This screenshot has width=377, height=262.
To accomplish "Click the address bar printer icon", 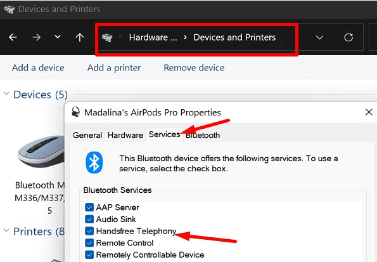I will tap(107, 37).
